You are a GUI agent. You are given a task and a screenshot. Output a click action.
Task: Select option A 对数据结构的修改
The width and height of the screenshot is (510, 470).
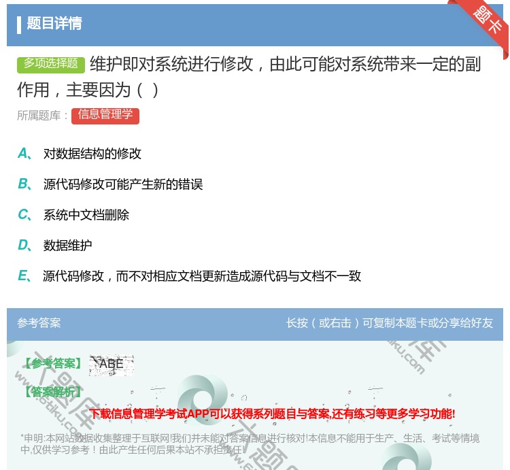click(92, 154)
